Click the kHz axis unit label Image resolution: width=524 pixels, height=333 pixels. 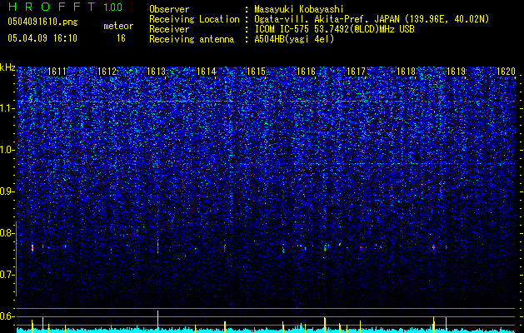7,67
